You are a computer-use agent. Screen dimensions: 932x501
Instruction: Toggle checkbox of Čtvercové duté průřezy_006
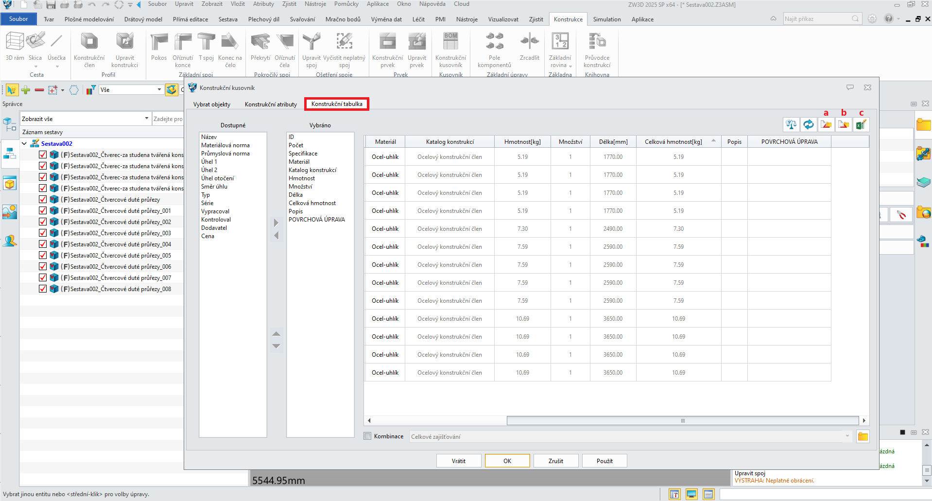point(43,266)
